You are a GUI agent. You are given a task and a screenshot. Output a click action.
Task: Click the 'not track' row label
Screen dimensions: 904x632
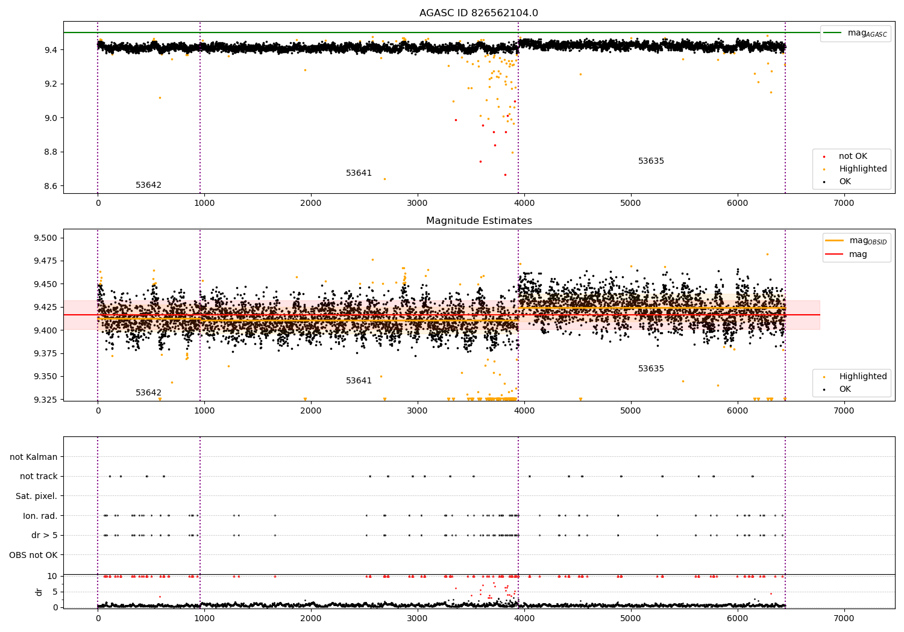[x=39, y=476]
